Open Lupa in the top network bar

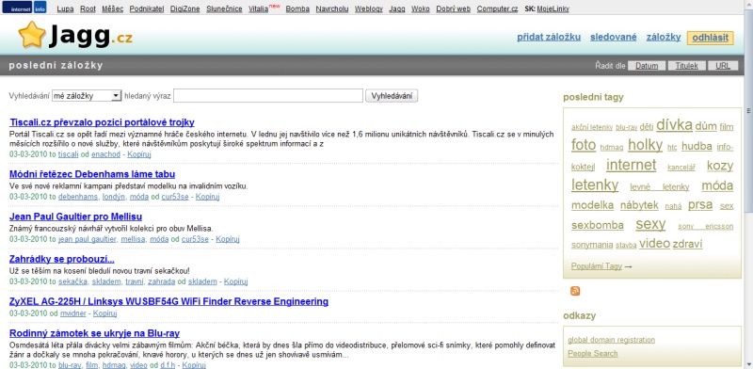(65, 8)
